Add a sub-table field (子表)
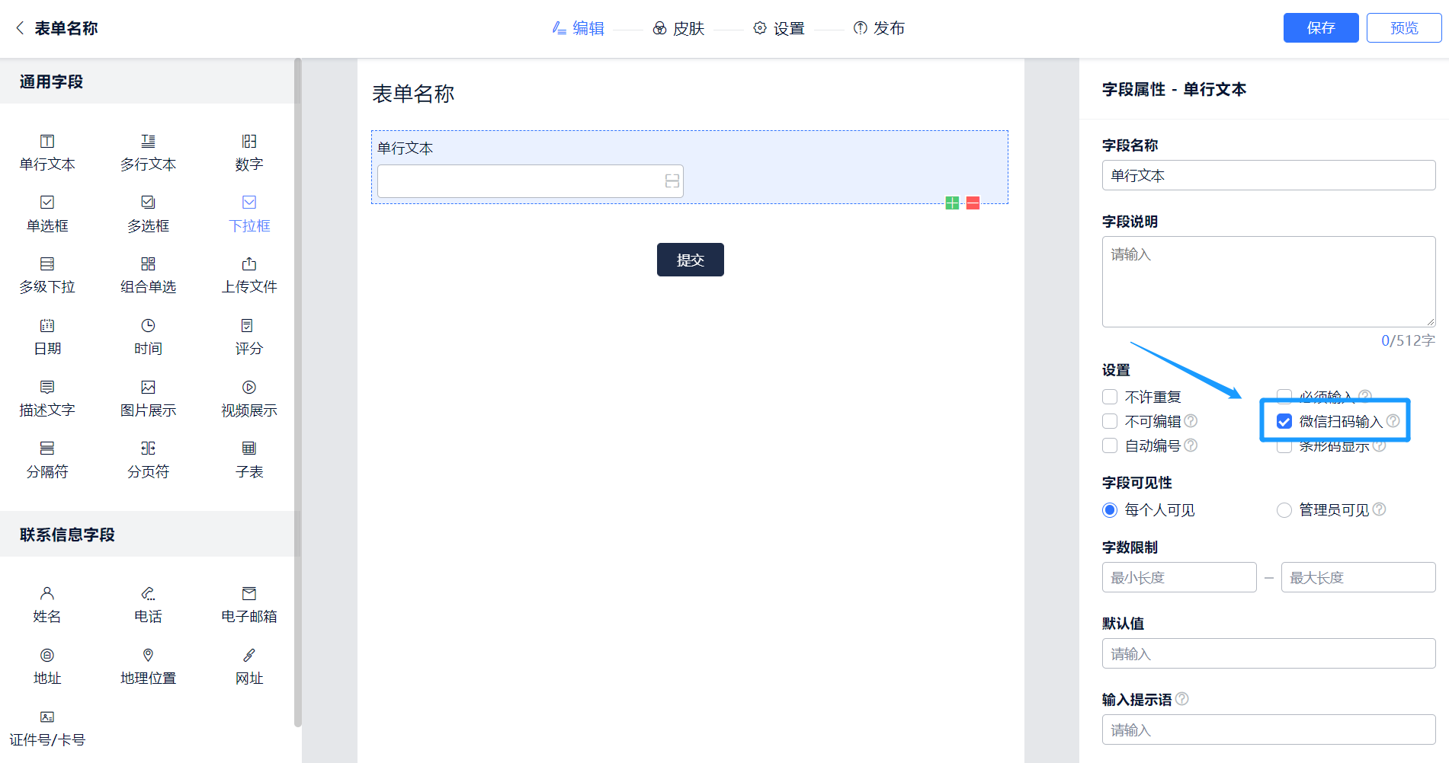This screenshot has height=763, width=1449. [249, 460]
